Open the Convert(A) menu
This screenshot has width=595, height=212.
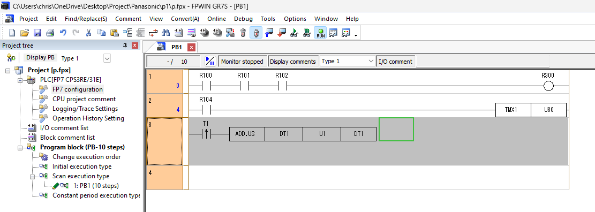tap(185, 19)
